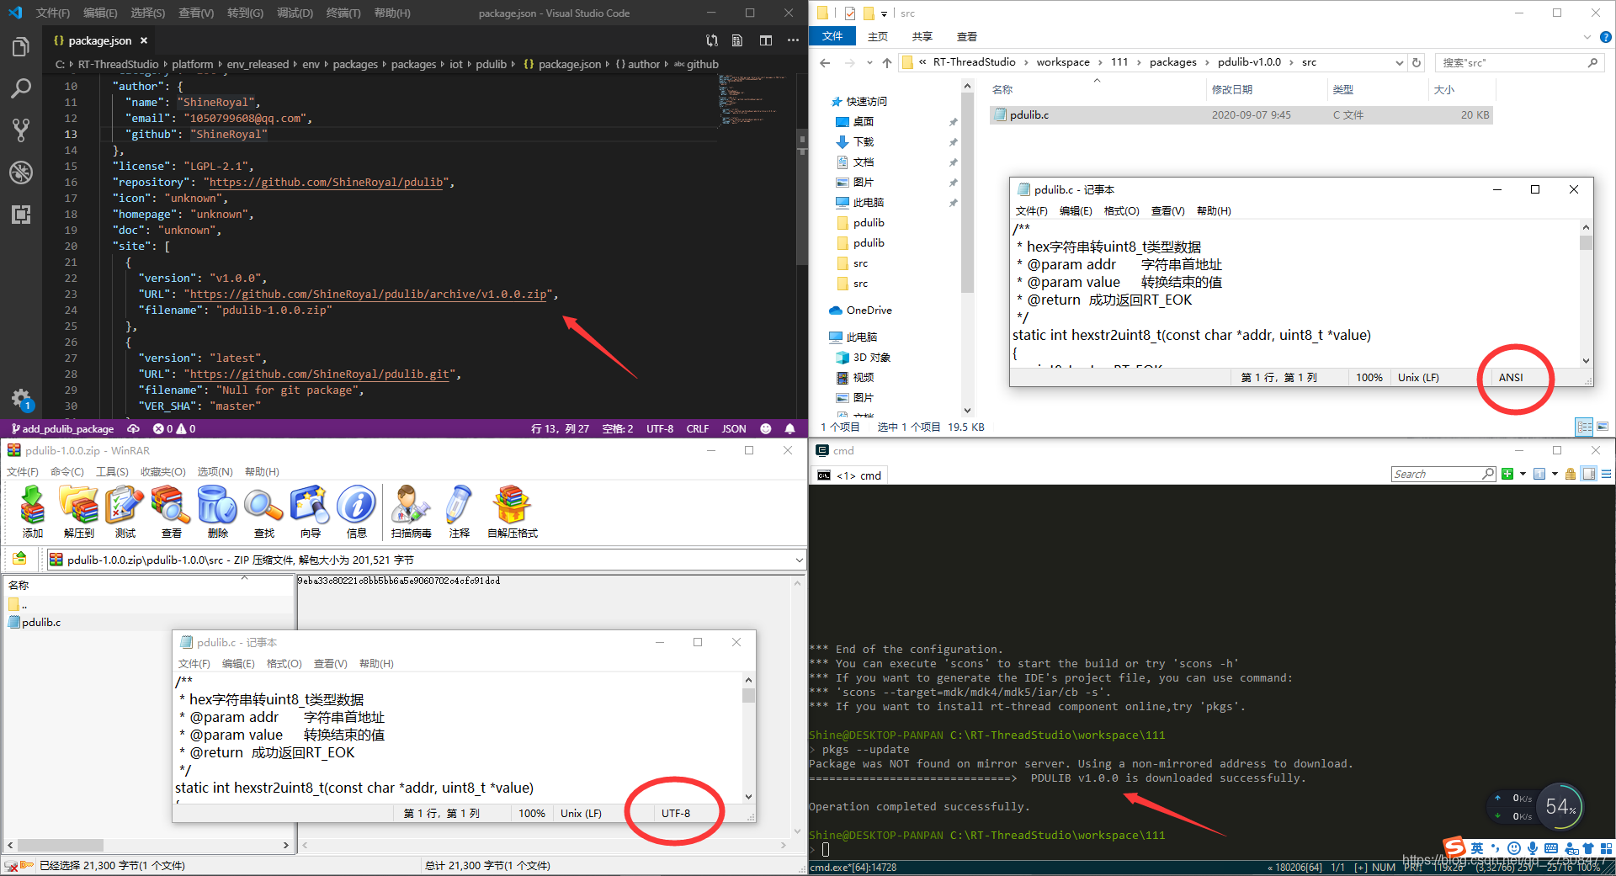This screenshot has height=876, width=1616.
Task: Click WinRAR View (查看) toolbar icon
Action: (x=172, y=512)
